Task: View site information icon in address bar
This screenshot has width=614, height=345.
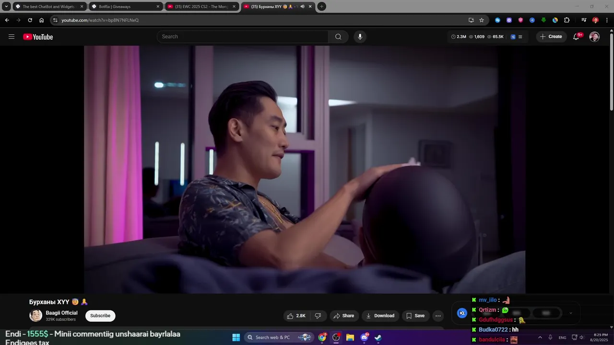Action: pos(55,20)
